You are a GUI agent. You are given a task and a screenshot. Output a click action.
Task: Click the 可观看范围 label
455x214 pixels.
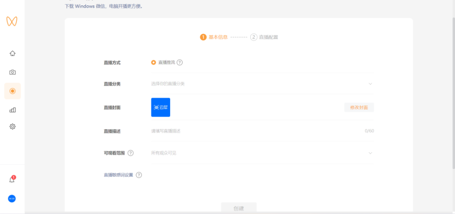[x=114, y=153]
